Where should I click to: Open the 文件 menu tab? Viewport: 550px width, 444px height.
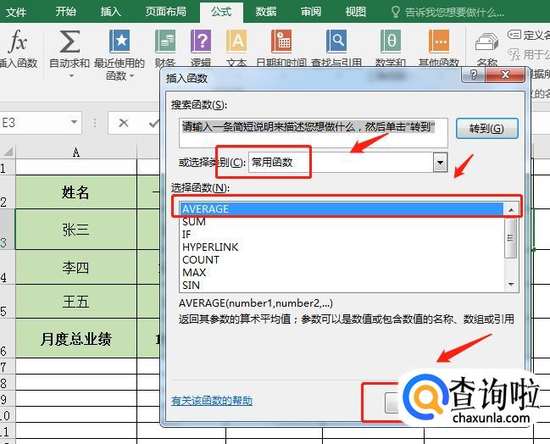point(16,12)
